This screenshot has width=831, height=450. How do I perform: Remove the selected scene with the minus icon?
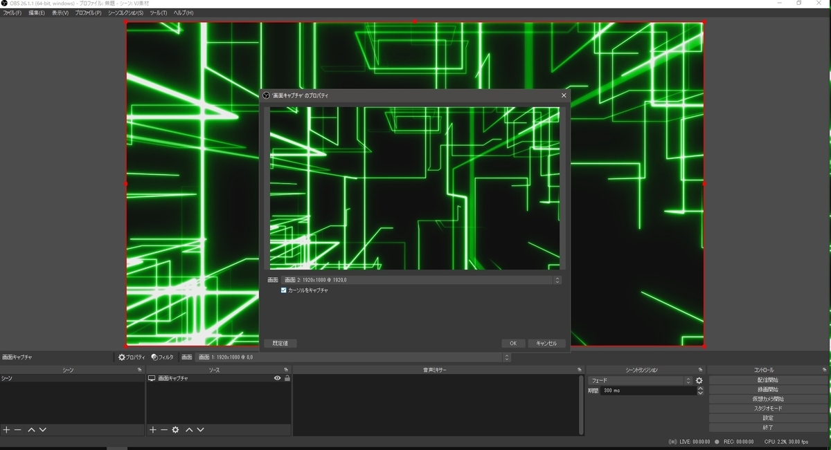pyautogui.click(x=18, y=430)
